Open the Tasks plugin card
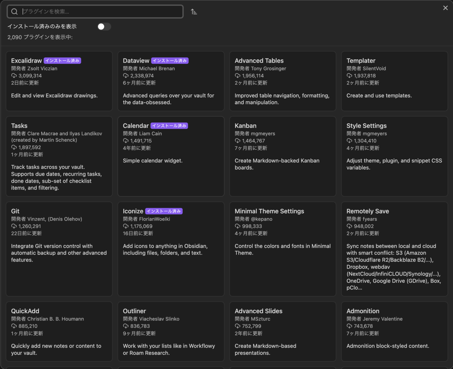The height and width of the screenshot is (369, 453). tap(59, 156)
